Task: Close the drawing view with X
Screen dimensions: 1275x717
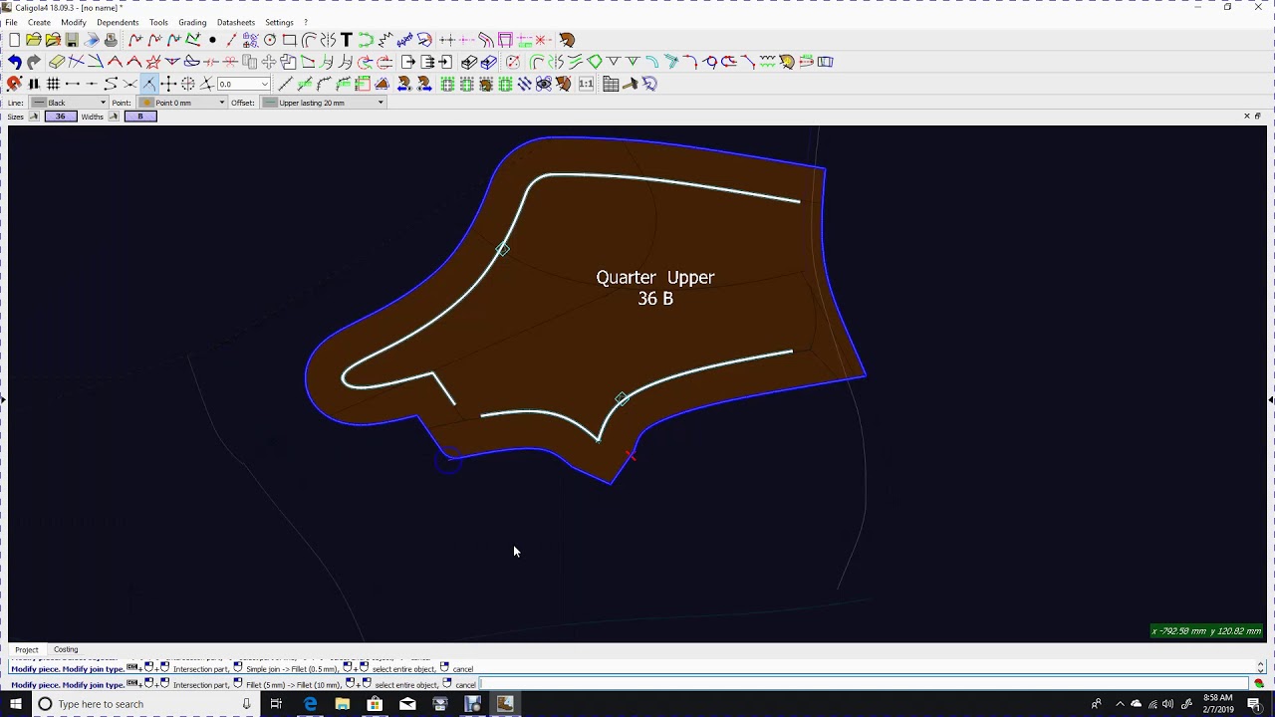Action: [1246, 117]
